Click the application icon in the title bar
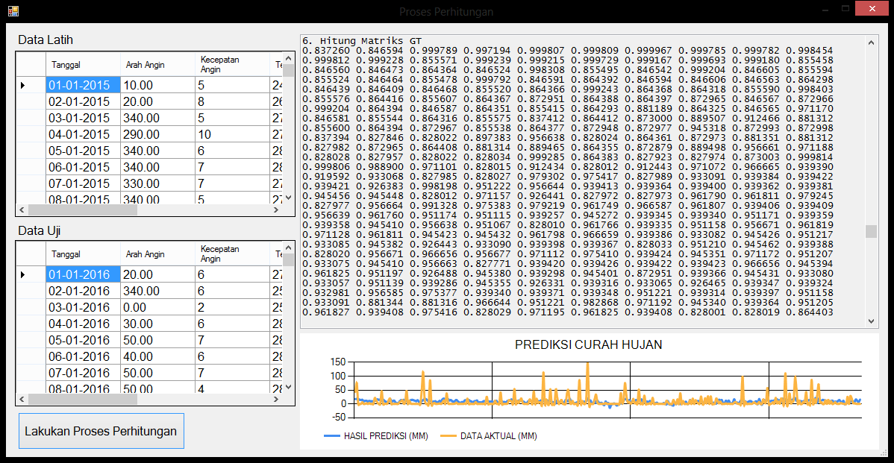This screenshot has height=463, width=894. click(13, 11)
